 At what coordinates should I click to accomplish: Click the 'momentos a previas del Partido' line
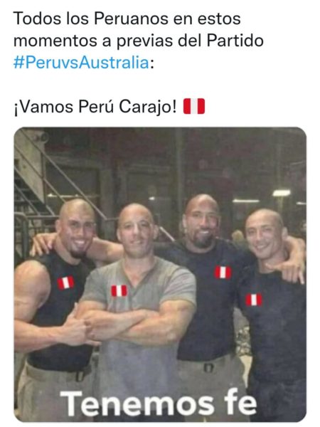[x=138, y=41]
